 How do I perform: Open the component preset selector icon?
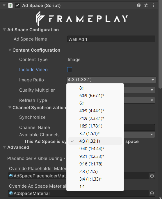point(146,5)
